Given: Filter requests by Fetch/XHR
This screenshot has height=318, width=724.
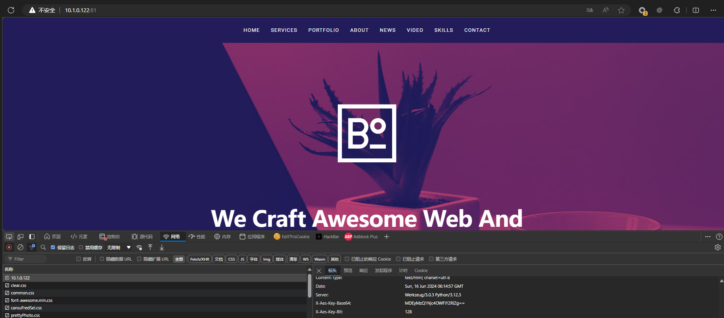Looking at the screenshot, I should tap(200, 259).
